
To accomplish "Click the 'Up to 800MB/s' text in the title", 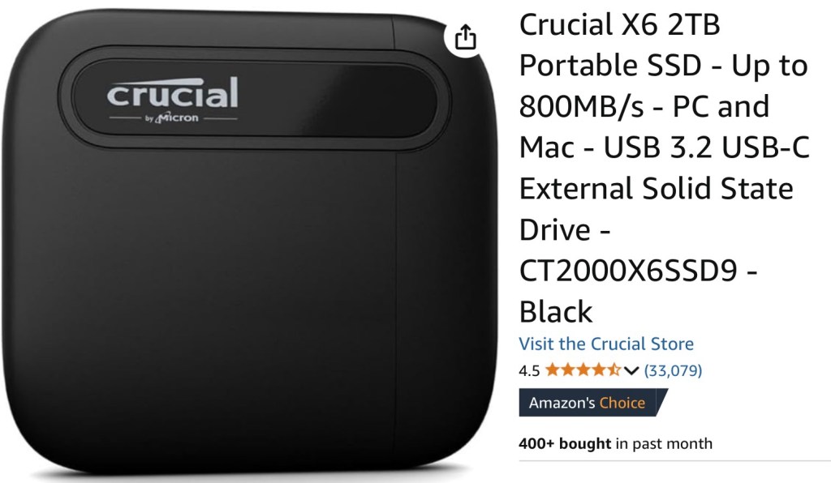I will [664, 86].
